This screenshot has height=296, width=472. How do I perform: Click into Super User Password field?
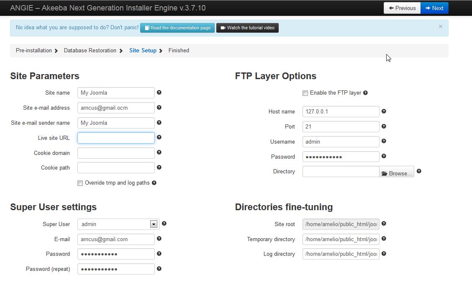coord(116,254)
